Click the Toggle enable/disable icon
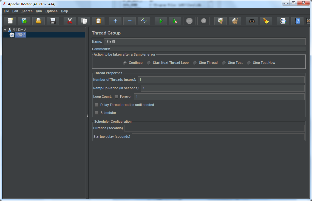Screen dimensions: 312x201 [144, 21]
